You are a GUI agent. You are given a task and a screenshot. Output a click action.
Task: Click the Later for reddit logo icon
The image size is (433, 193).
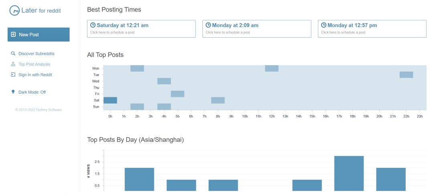coord(14,10)
